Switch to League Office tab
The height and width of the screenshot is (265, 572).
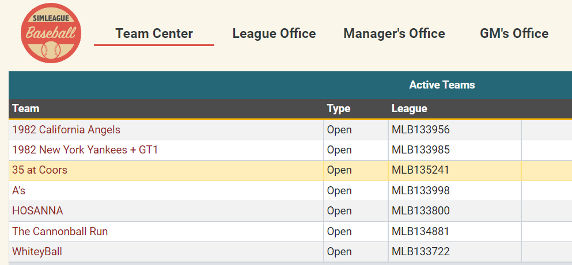[x=274, y=33]
